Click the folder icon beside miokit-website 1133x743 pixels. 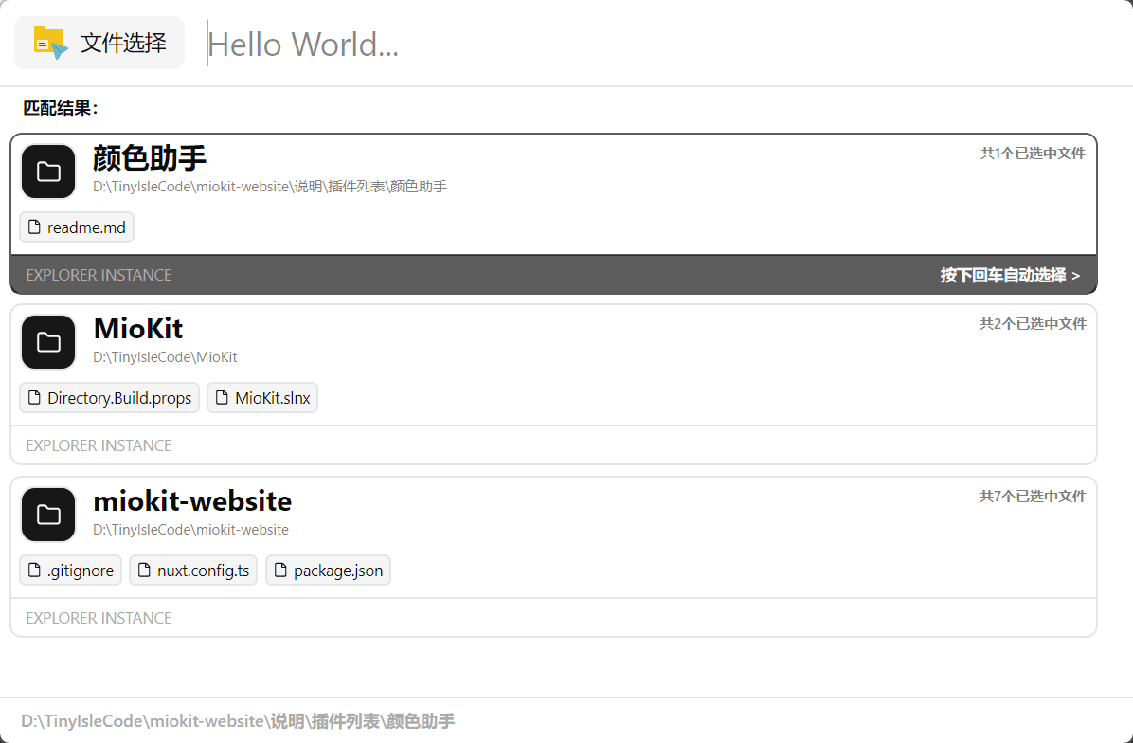tap(48, 515)
